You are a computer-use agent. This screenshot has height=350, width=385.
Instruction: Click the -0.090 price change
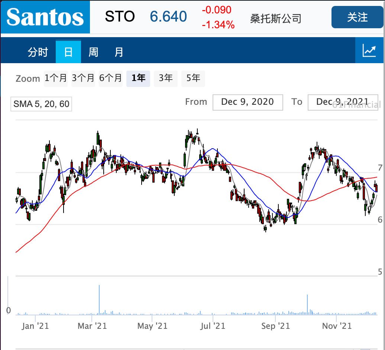217,10
